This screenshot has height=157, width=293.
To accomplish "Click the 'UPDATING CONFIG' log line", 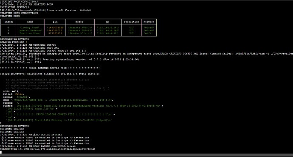I will 28,45.
